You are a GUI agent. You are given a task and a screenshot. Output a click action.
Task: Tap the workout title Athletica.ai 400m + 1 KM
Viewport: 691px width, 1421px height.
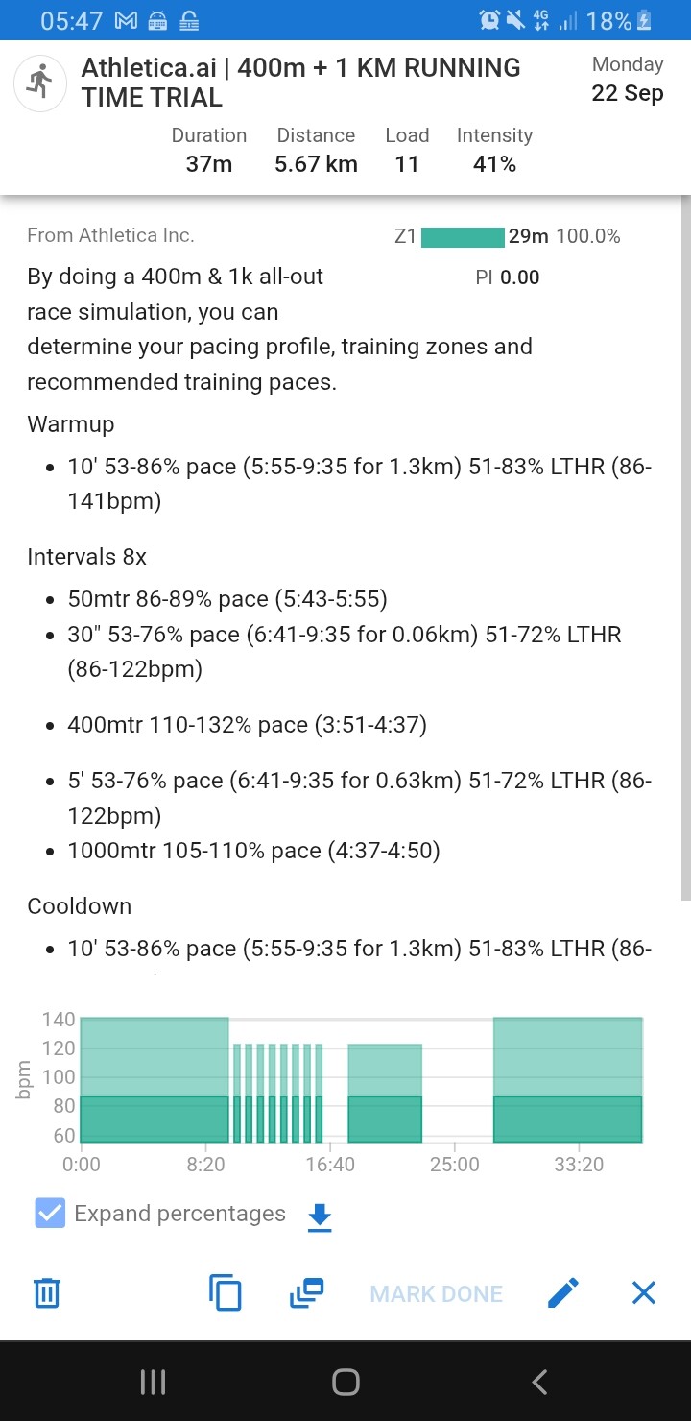point(300,83)
